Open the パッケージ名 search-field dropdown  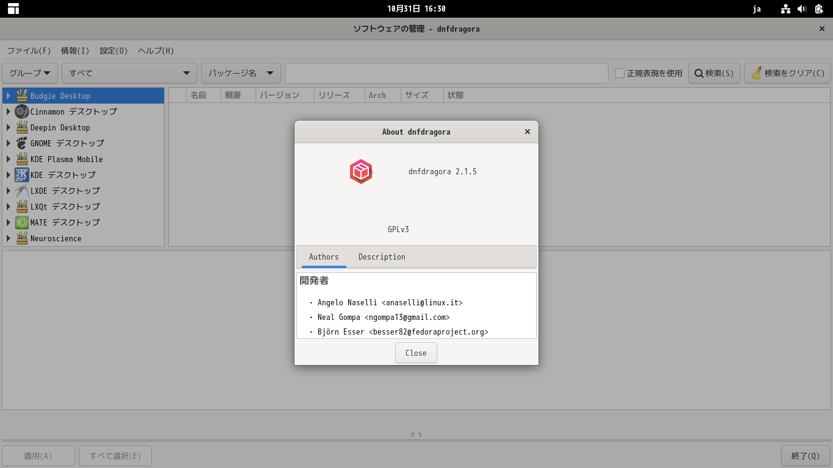(241, 73)
